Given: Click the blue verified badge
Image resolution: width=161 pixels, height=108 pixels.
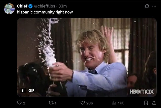Looking at the screenshot, I should point(30,6).
